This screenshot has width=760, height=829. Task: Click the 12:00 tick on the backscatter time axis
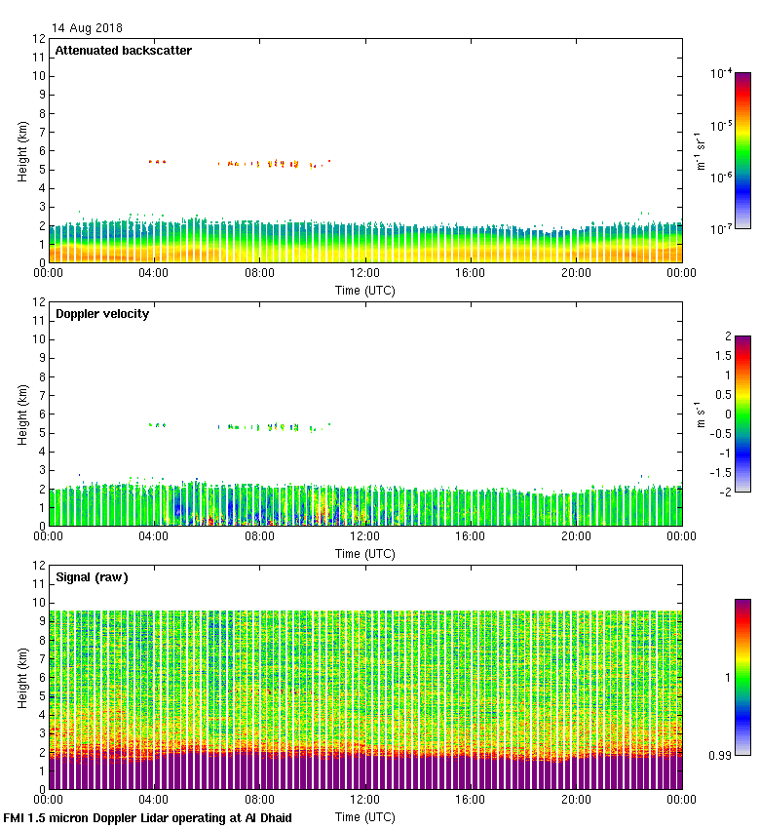pyautogui.click(x=365, y=274)
